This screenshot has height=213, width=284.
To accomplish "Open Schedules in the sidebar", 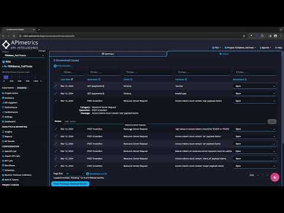I will 9,170.
